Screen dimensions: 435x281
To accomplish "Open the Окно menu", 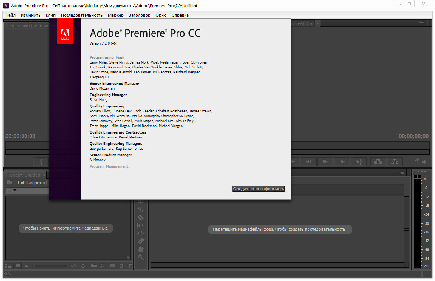I will point(161,15).
